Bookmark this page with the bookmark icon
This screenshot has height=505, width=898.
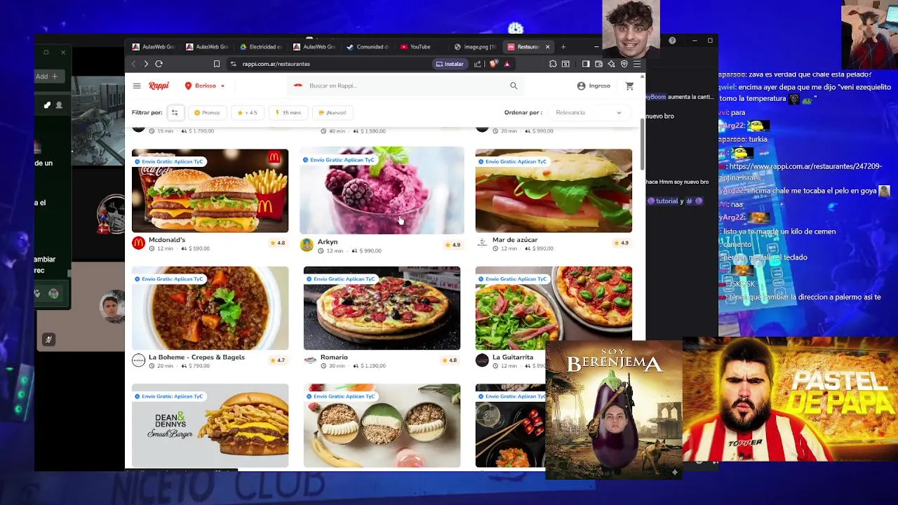(217, 64)
